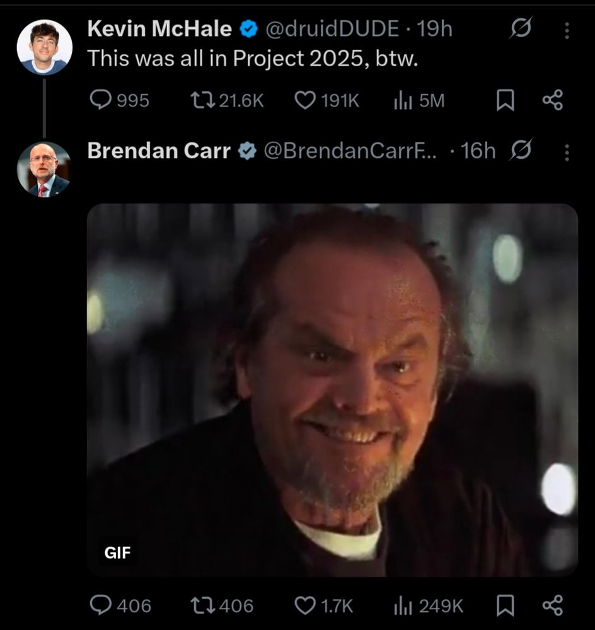Click Brendan Carr's display name

click(x=158, y=151)
